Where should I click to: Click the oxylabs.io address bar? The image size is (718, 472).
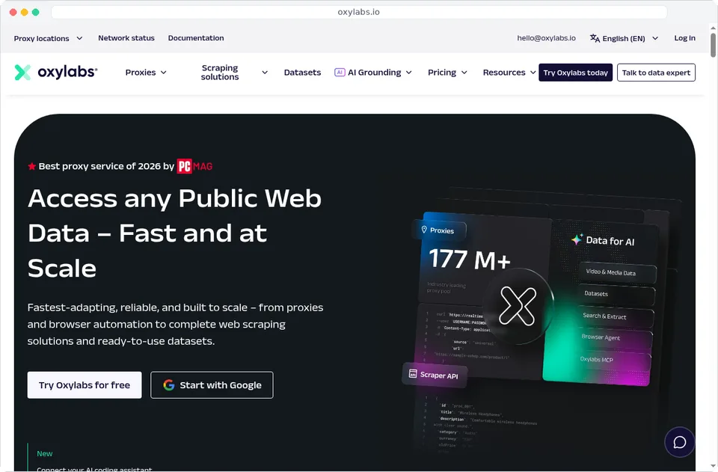358,12
